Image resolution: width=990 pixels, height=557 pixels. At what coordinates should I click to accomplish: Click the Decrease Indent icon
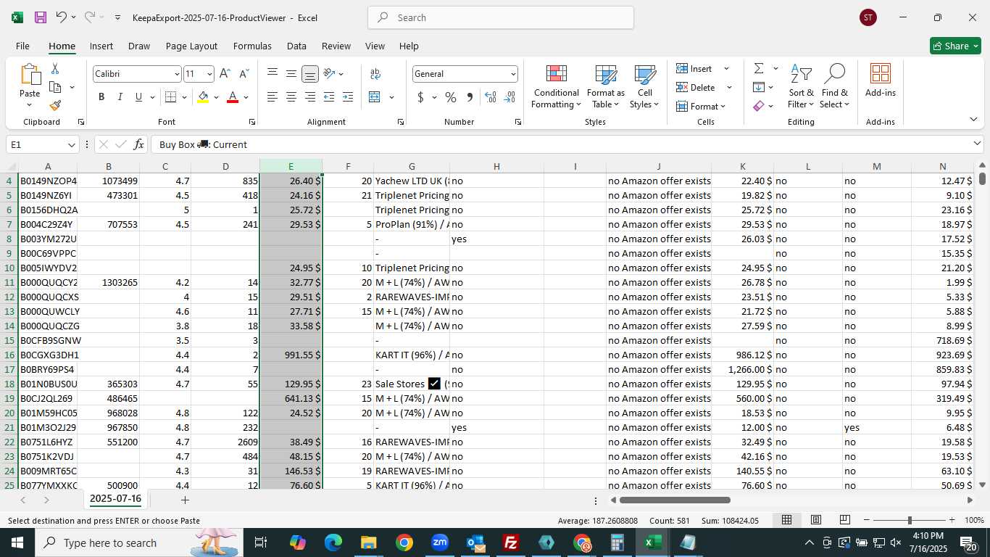[x=329, y=97]
